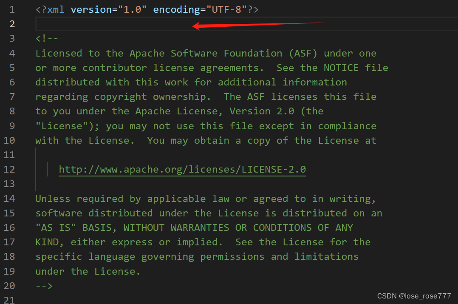
Task: Click the word "Apache" on line 4
Action: click(x=147, y=53)
